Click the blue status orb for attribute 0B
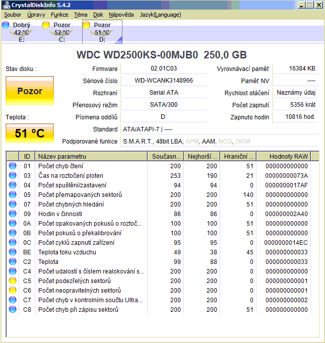This screenshot has height=343, width=325. (13, 233)
